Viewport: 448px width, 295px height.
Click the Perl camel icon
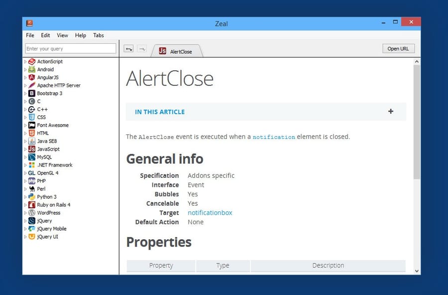tap(32, 189)
